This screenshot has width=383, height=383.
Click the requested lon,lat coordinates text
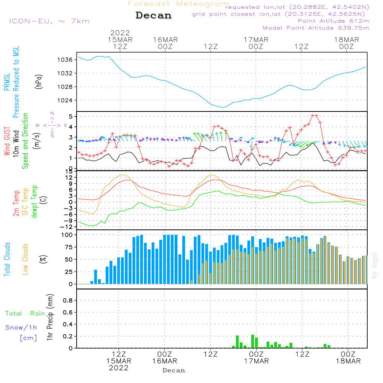tap(297, 7)
